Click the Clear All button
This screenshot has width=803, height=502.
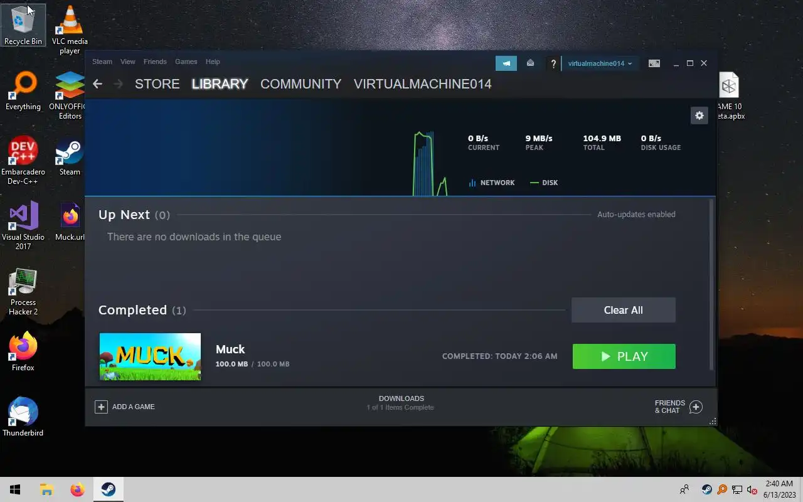tap(624, 310)
